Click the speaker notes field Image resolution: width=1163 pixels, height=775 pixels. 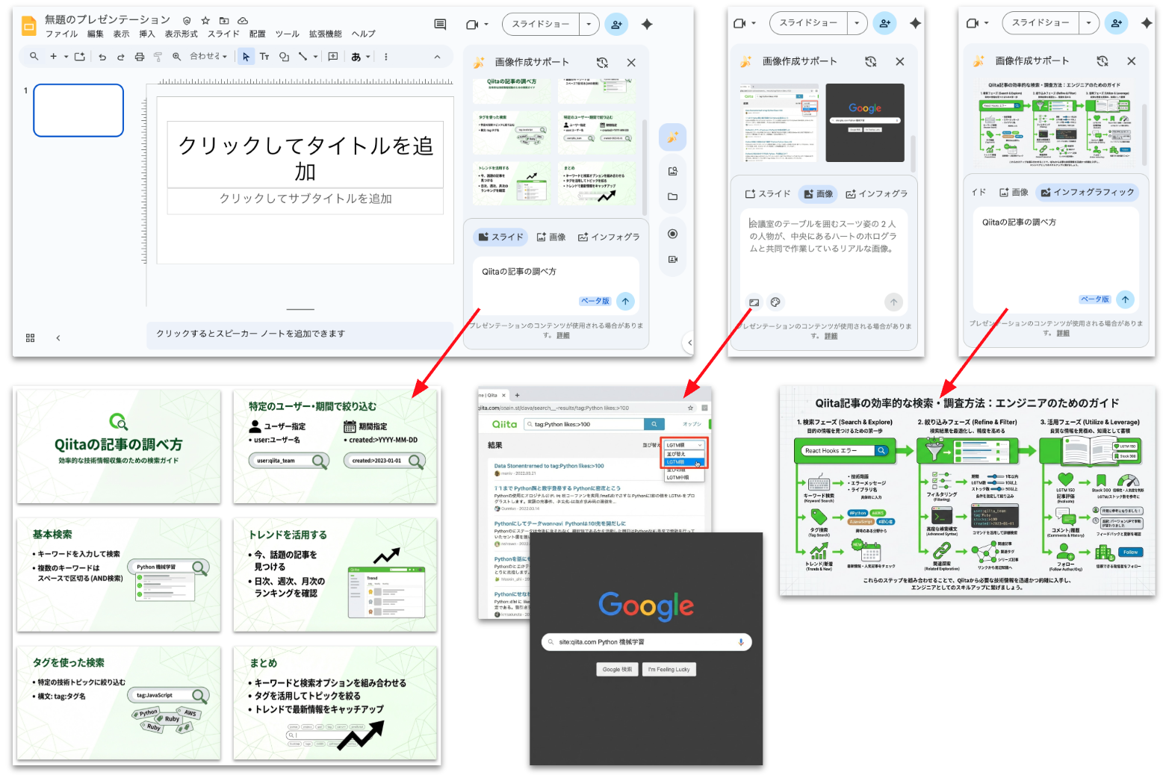click(299, 334)
